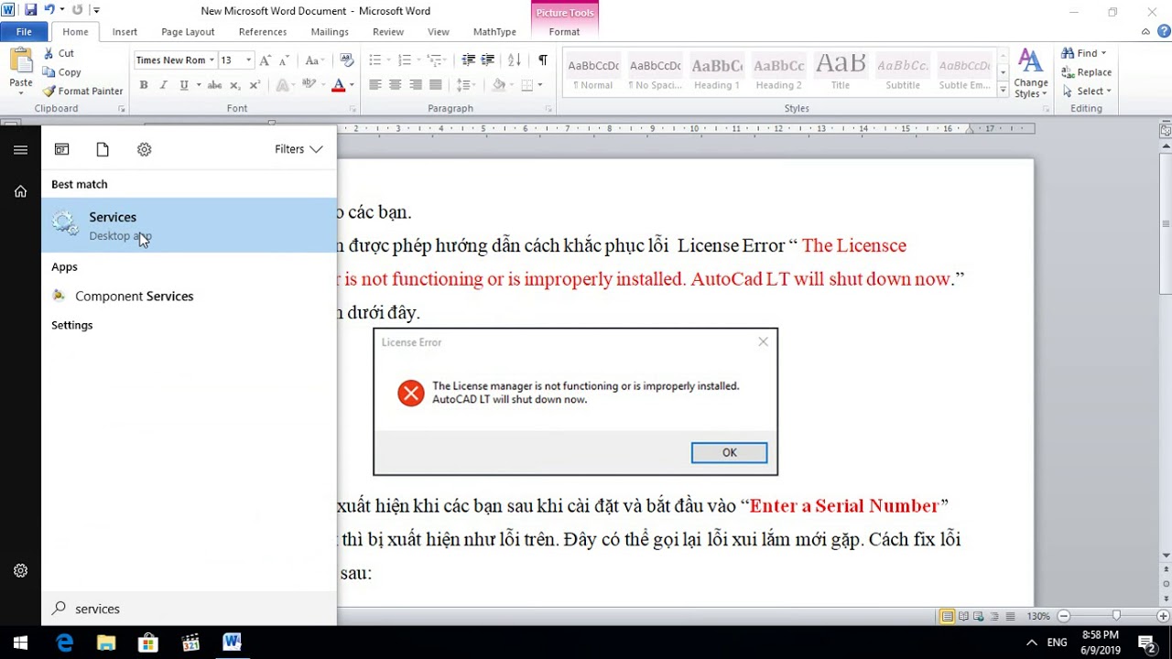Open the Windows Start button

pos(20,643)
